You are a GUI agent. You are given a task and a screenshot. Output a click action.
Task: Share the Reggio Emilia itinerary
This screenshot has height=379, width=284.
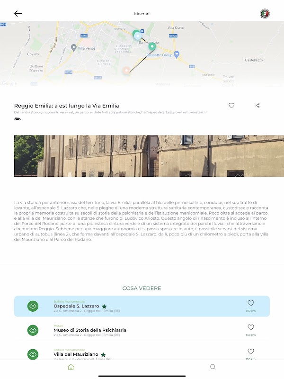257,105
